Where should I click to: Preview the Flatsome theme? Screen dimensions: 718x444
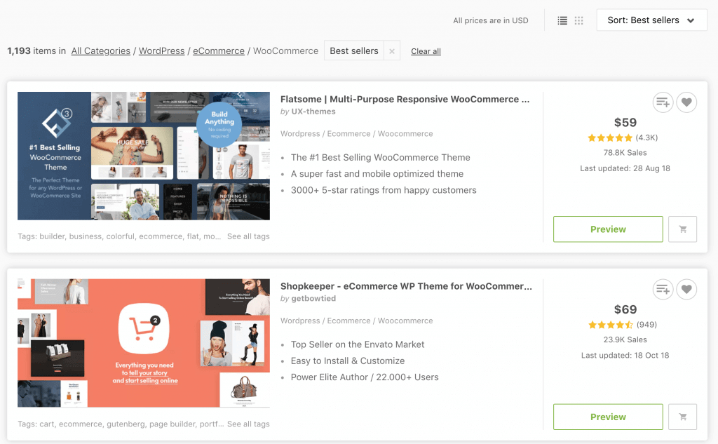click(x=608, y=229)
